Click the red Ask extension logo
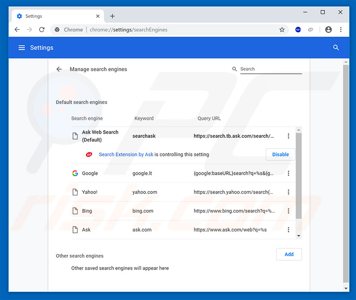The image size is (356, 300). tap(89, 155)
